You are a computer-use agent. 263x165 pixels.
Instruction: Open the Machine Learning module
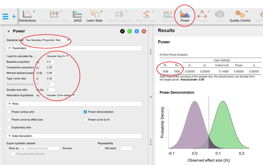click(x=119, y=16)
